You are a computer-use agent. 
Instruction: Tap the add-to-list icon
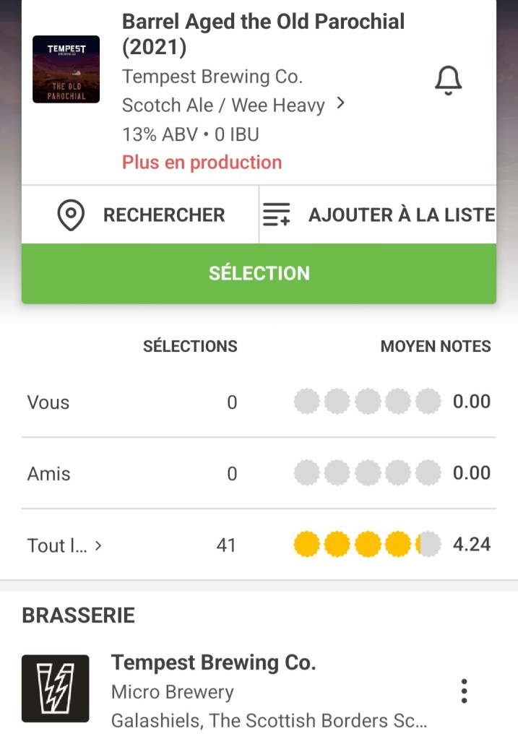click(276, 215)
